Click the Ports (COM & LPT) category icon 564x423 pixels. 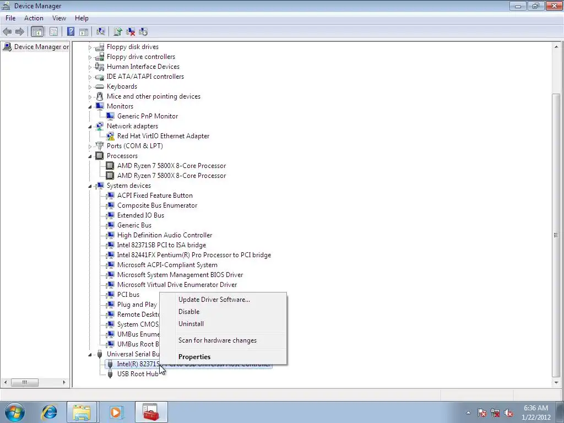(x=100, y=146)
